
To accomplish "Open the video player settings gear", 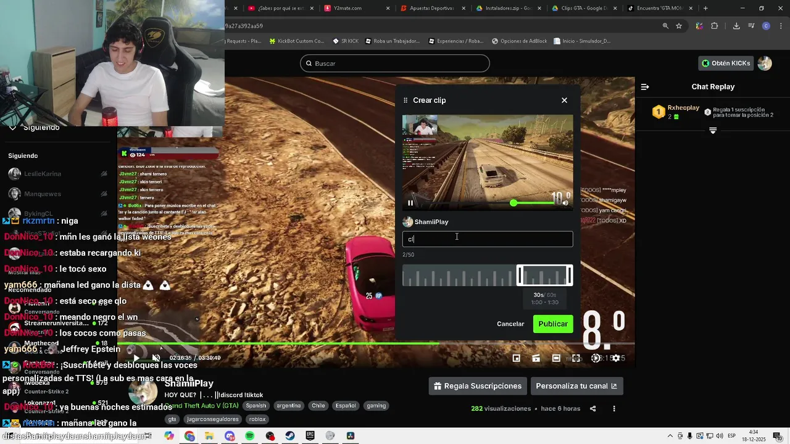I will 615,358.
